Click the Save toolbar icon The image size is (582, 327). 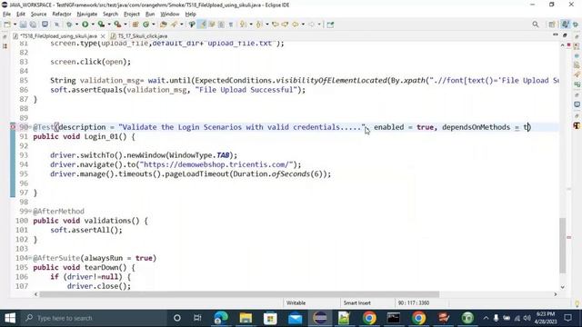[23, 25]
